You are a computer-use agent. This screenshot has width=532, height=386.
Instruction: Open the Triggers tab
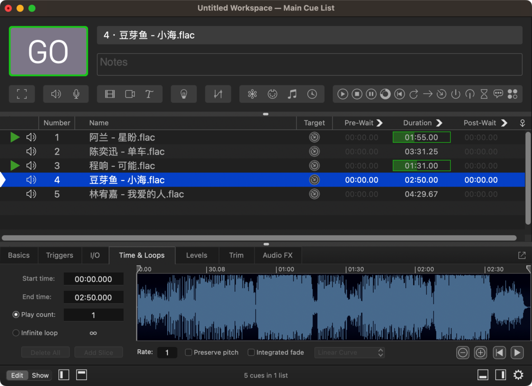[59, 255]
